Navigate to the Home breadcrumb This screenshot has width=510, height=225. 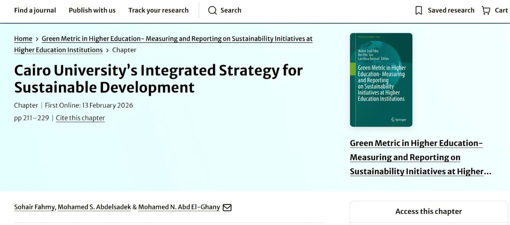pyautogui.click(x=23, y=39)
